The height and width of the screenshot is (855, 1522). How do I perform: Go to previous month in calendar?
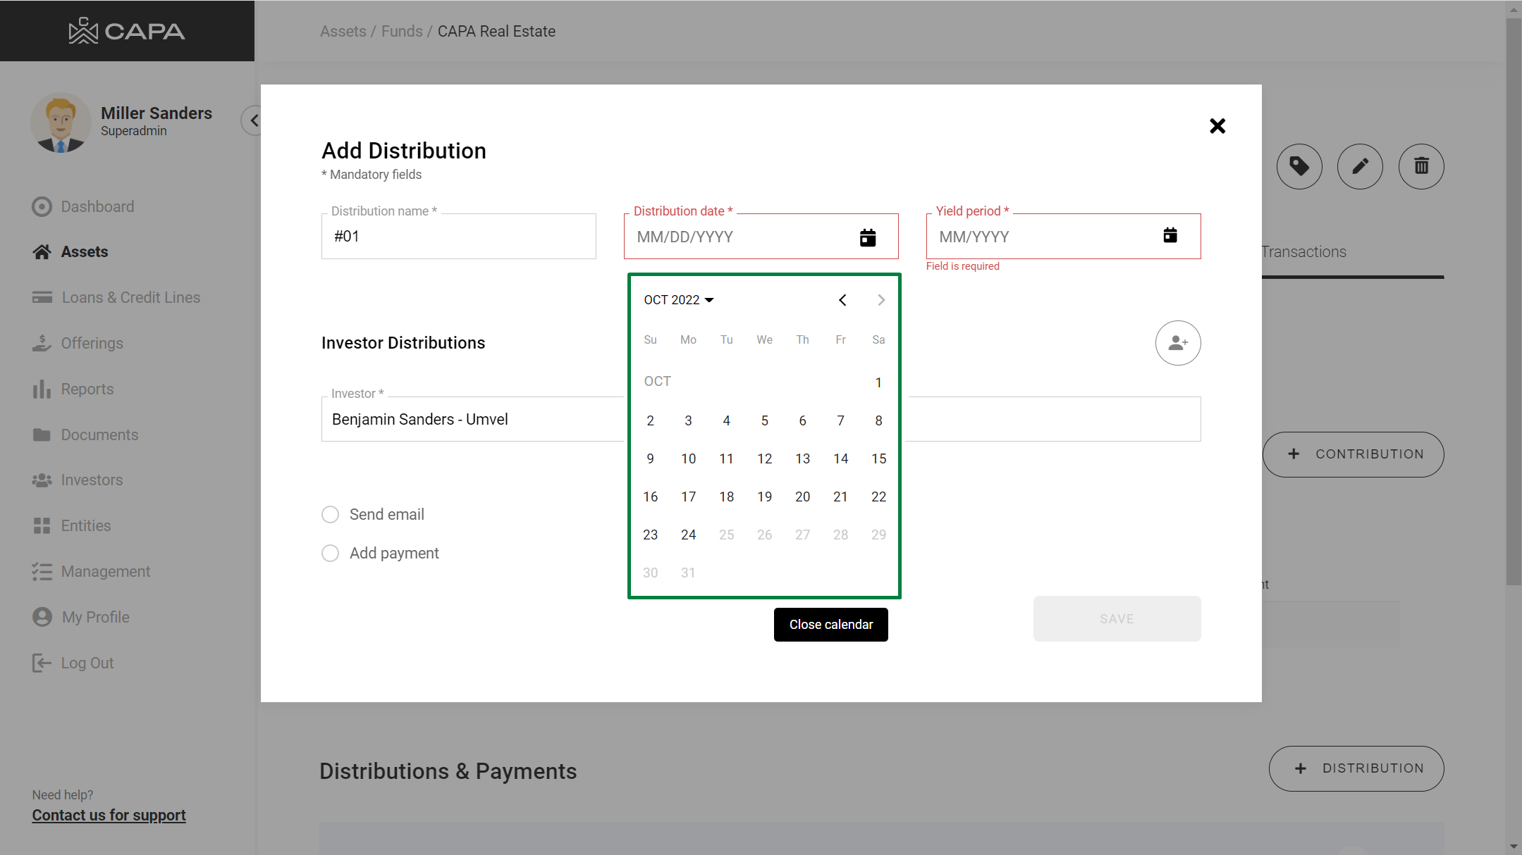tap(842, 300)
